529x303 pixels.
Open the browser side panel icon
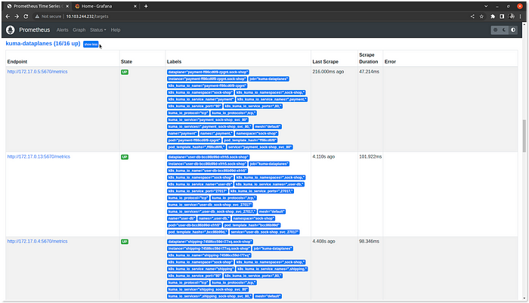pyautogui.click(x=503, y=15)
